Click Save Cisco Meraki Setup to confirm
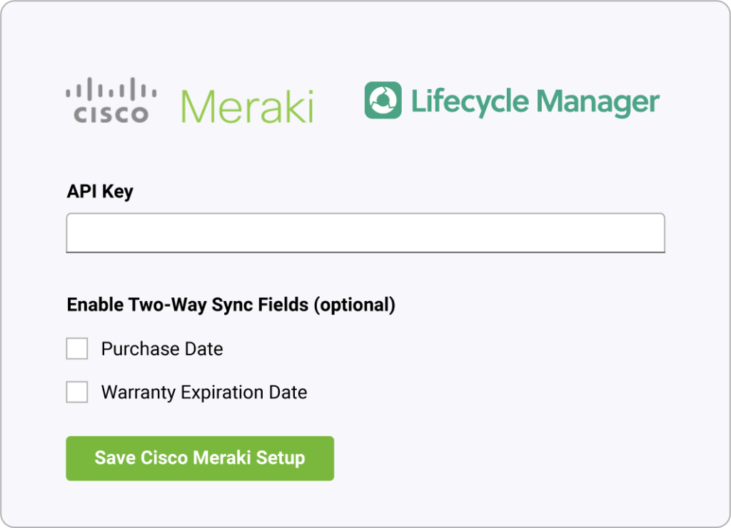731x528 pixels. coord(199,458)
